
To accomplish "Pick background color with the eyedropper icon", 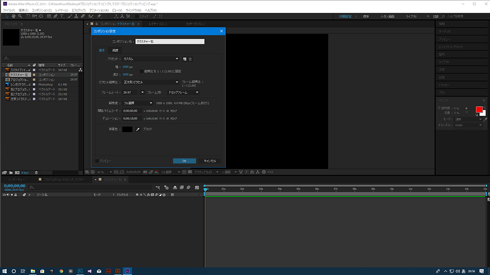I will click(138, 129).
